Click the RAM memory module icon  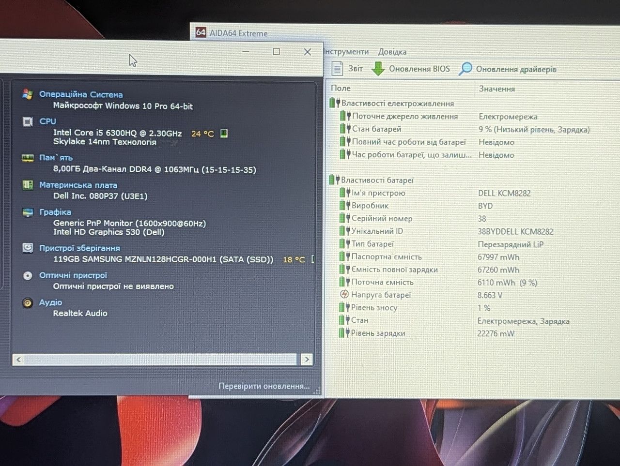[28, 158]
